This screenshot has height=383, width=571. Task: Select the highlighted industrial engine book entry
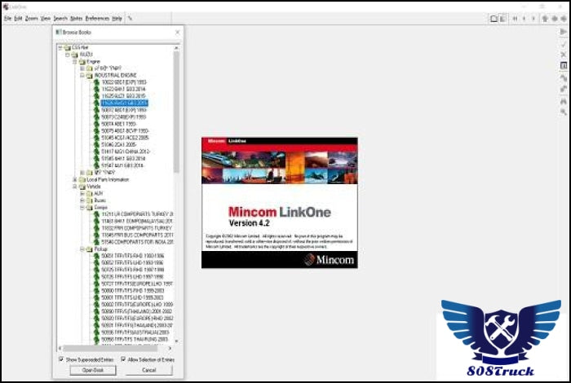pyautogui.click(x=124, y=103)
